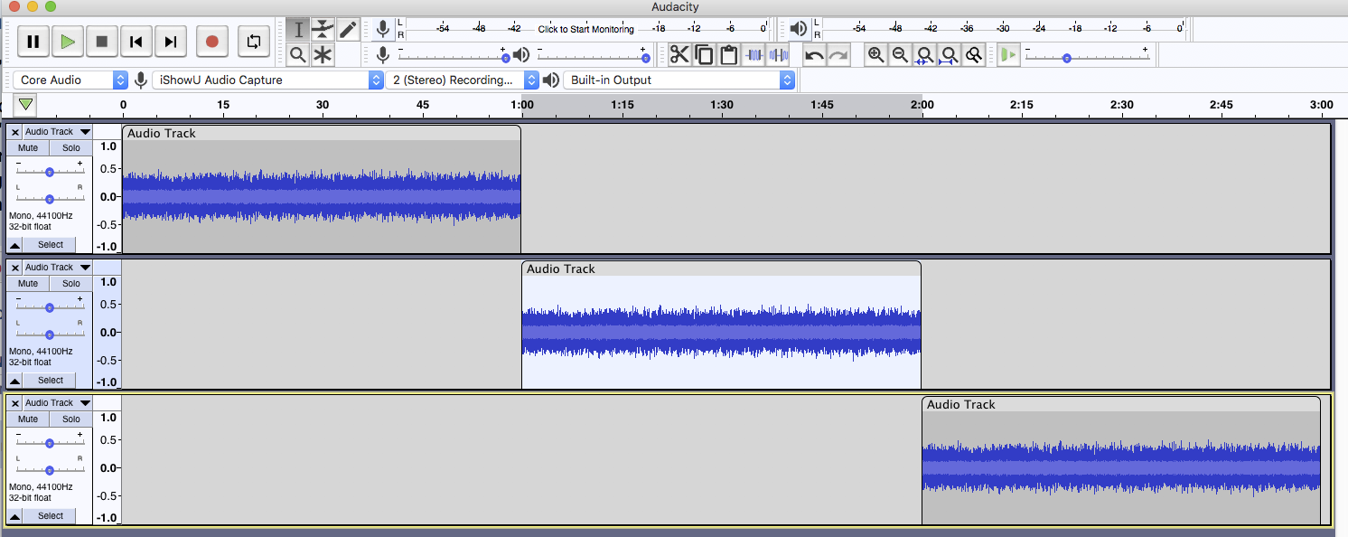Image resolution: width=1348 pixels, height=537 pixels.
Task: Mute the second audio track
Action: pyautogui.click(x=28, y=283)
